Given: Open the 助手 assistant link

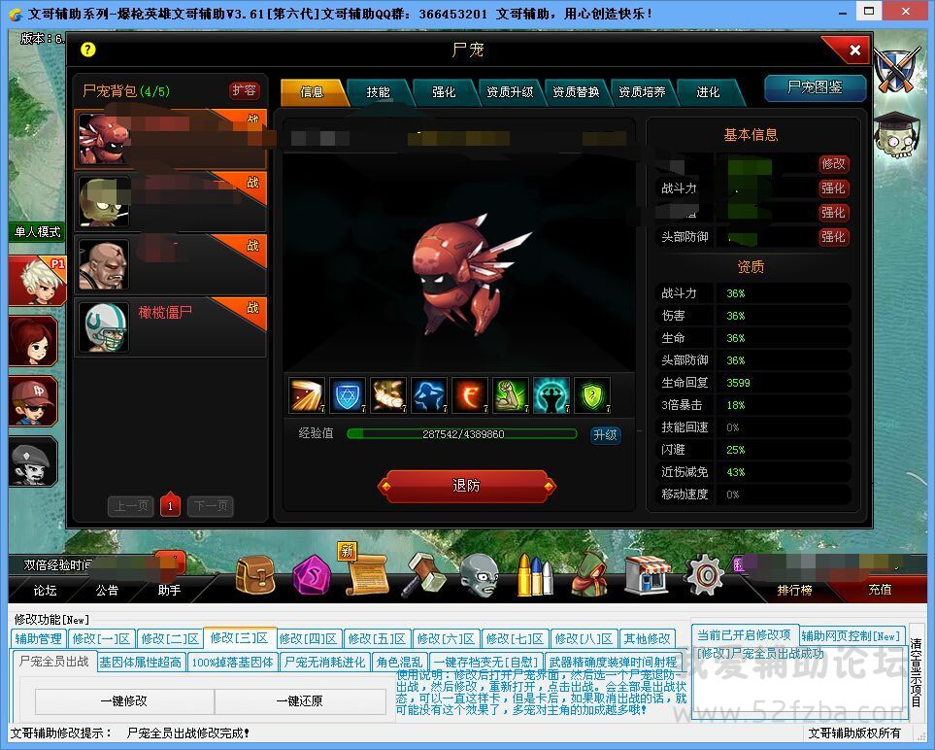Looking at the screenshot, I should [x=169, y=590].
